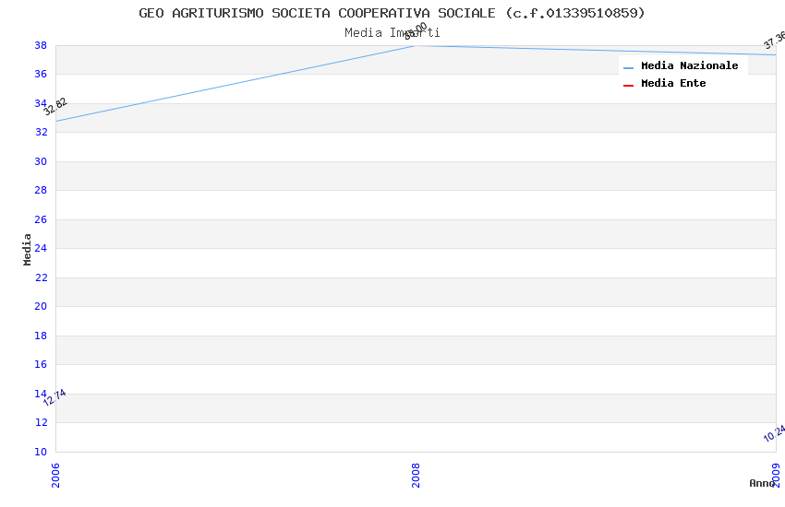Viewport: 785px width, 507px height.
Task: Click the y-axis value 22
Action: click(x=41, y=277)
